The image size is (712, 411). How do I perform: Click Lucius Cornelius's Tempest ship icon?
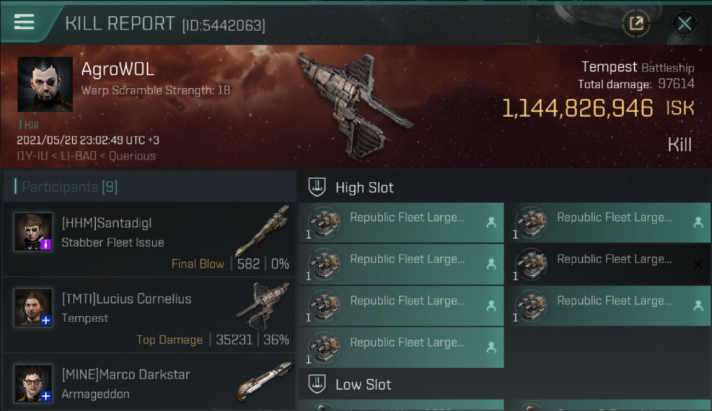coord(262,306)
